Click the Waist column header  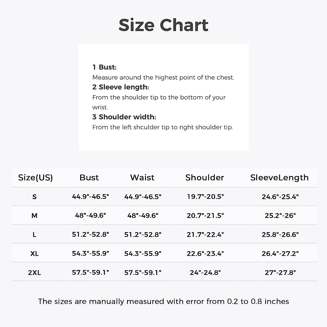click(x=142, y=178)
